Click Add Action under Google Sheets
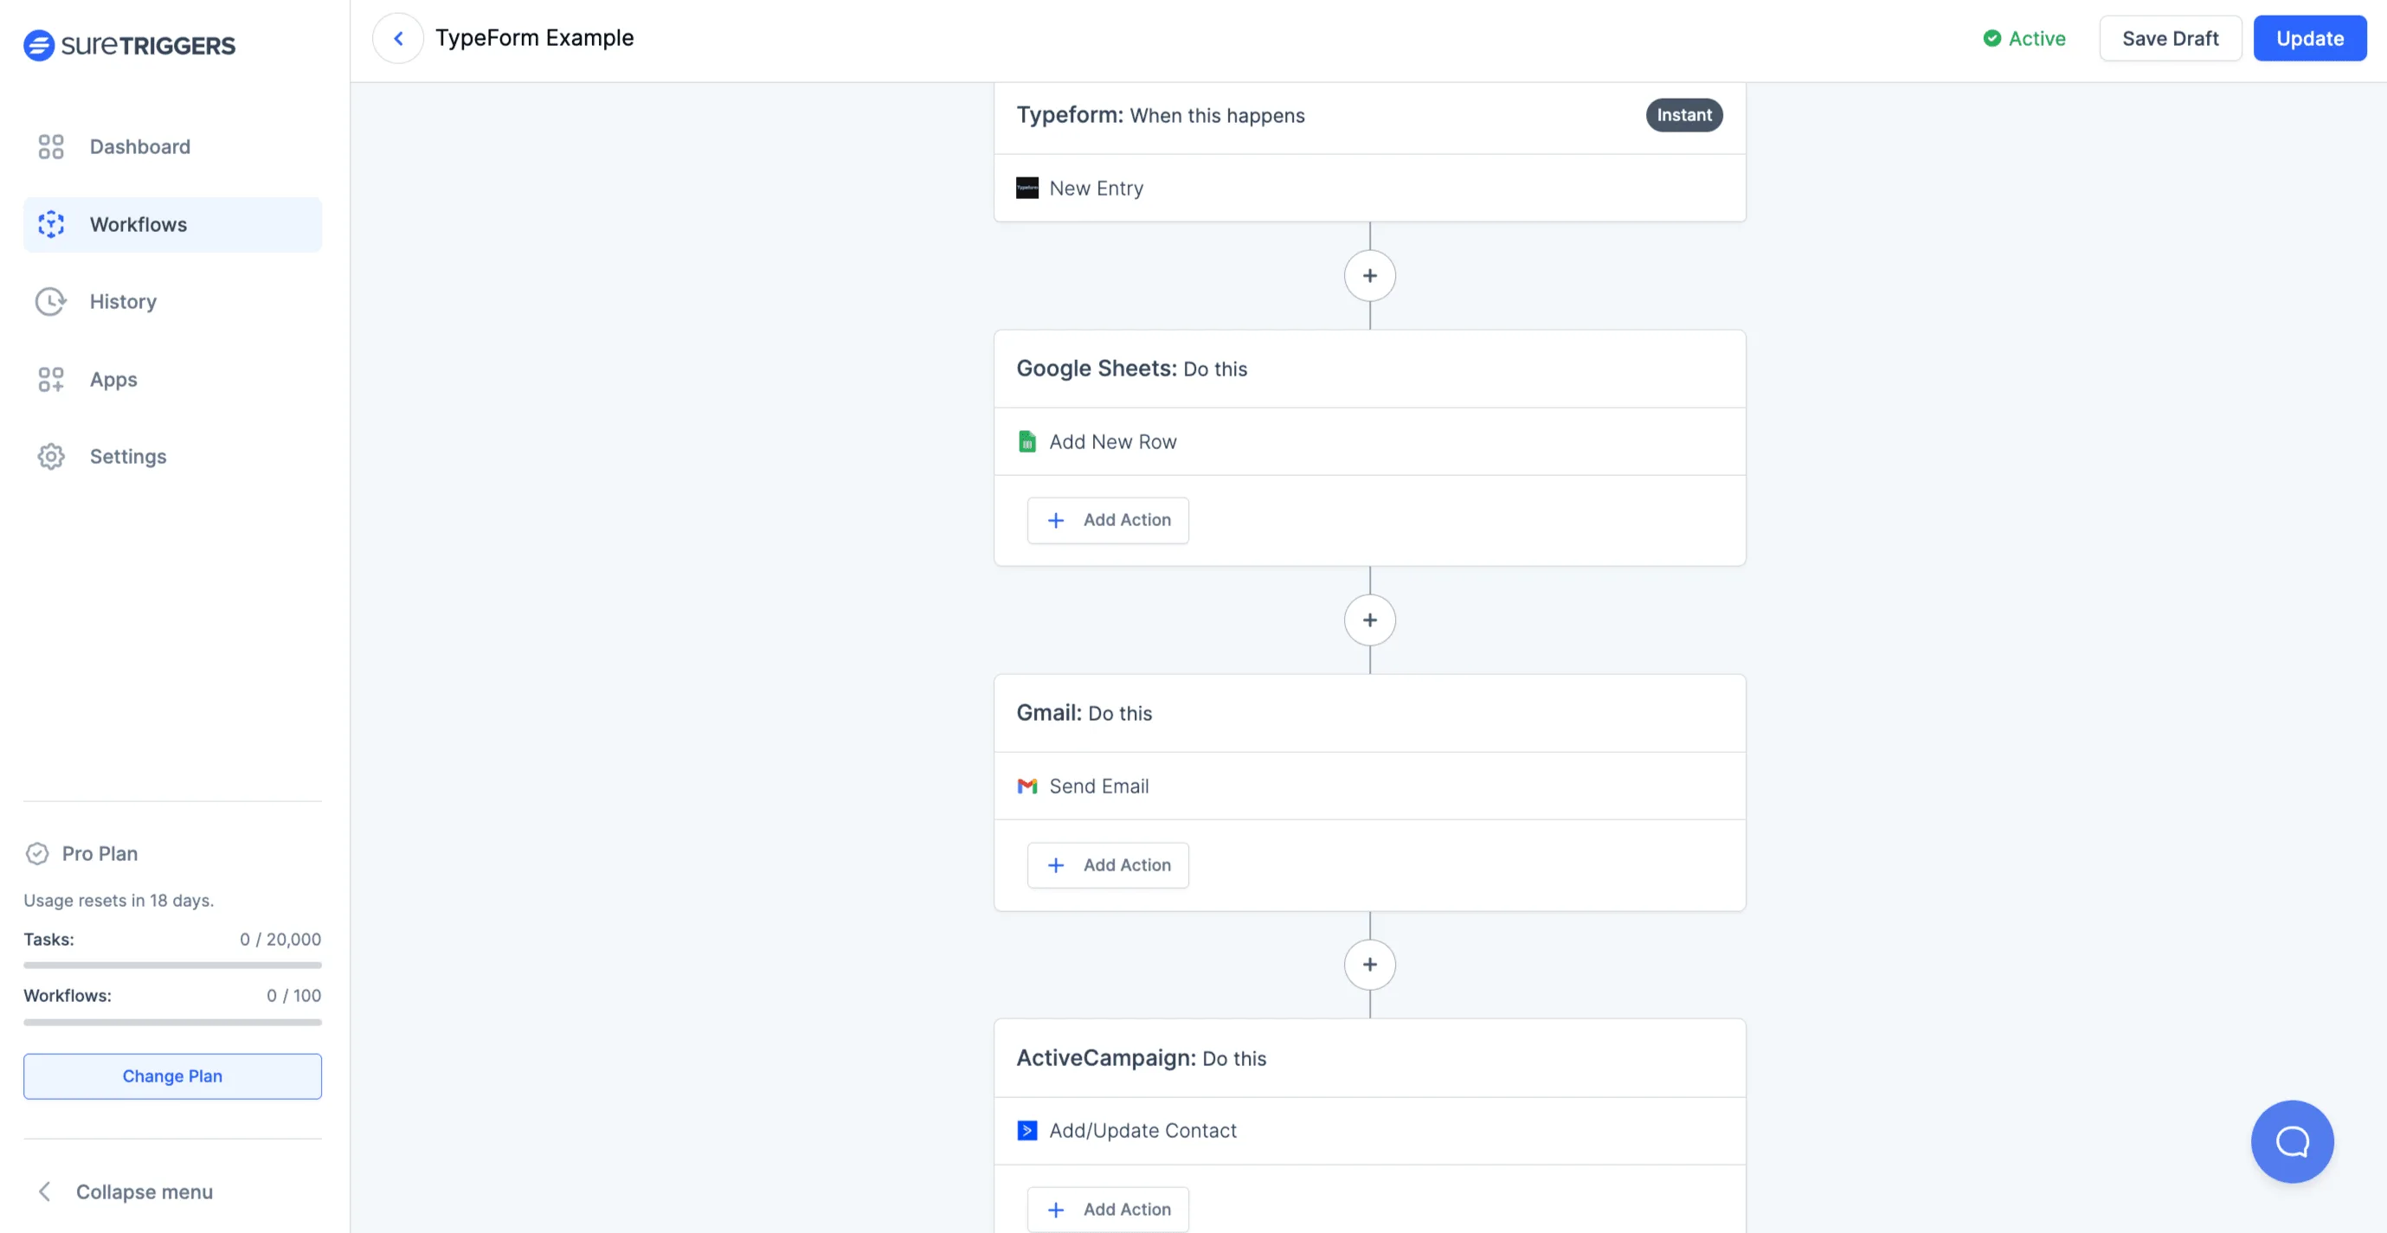The image size is (2387, 1233). [x=1107, y=521]
